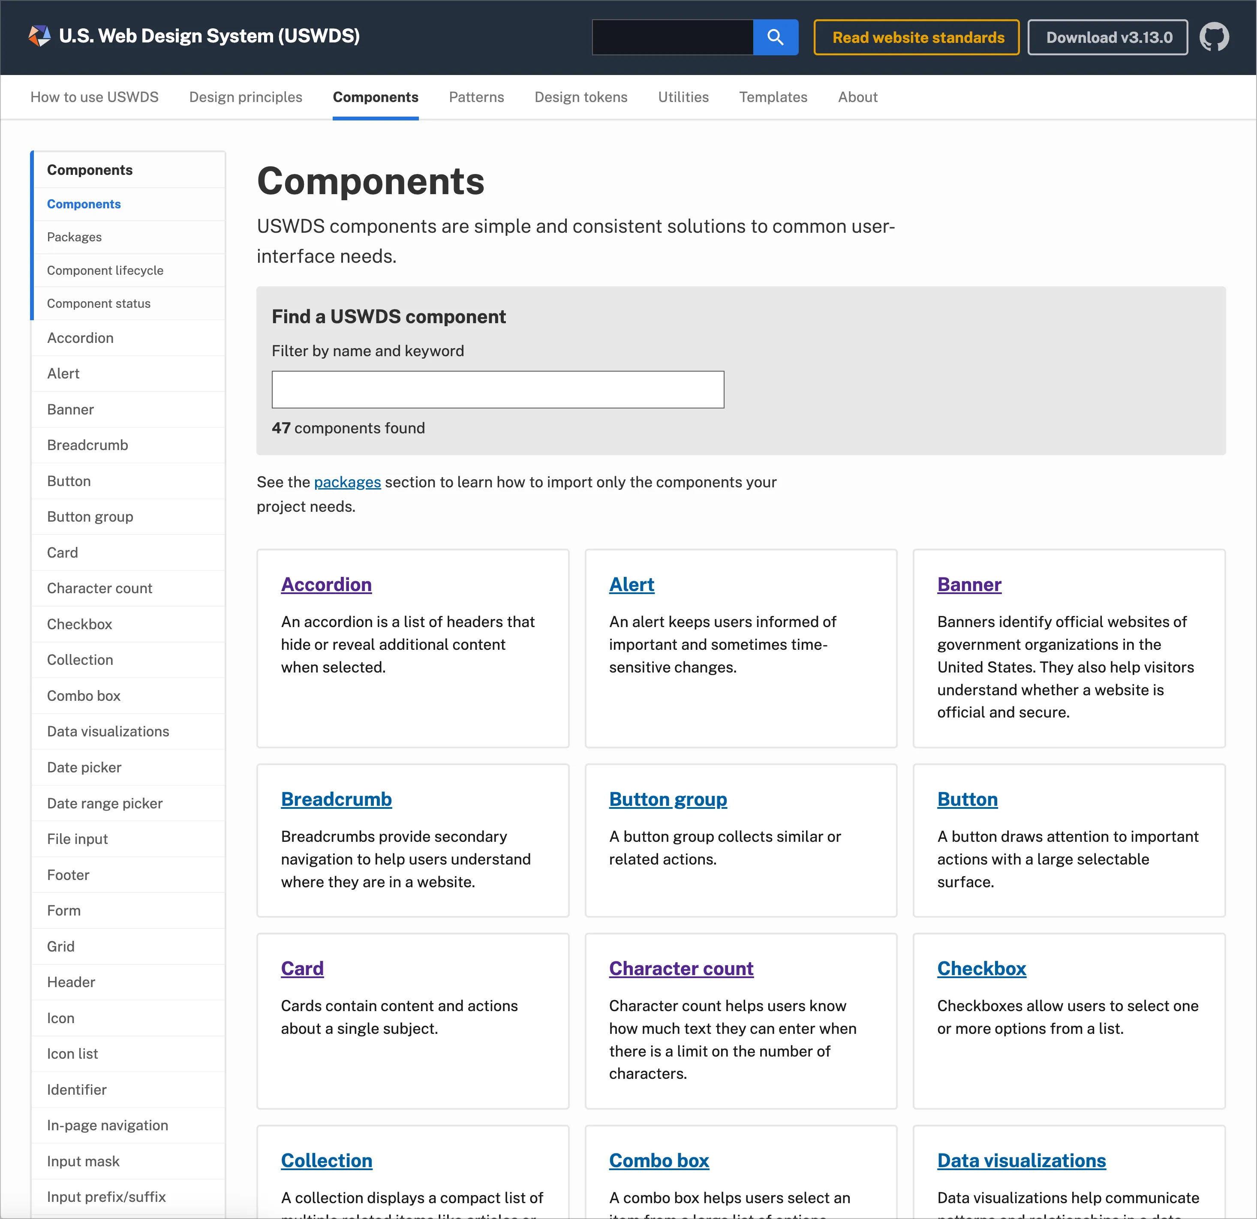Open the Button group card link
Screen dimensions: 1257x1219
coord(668,799)
